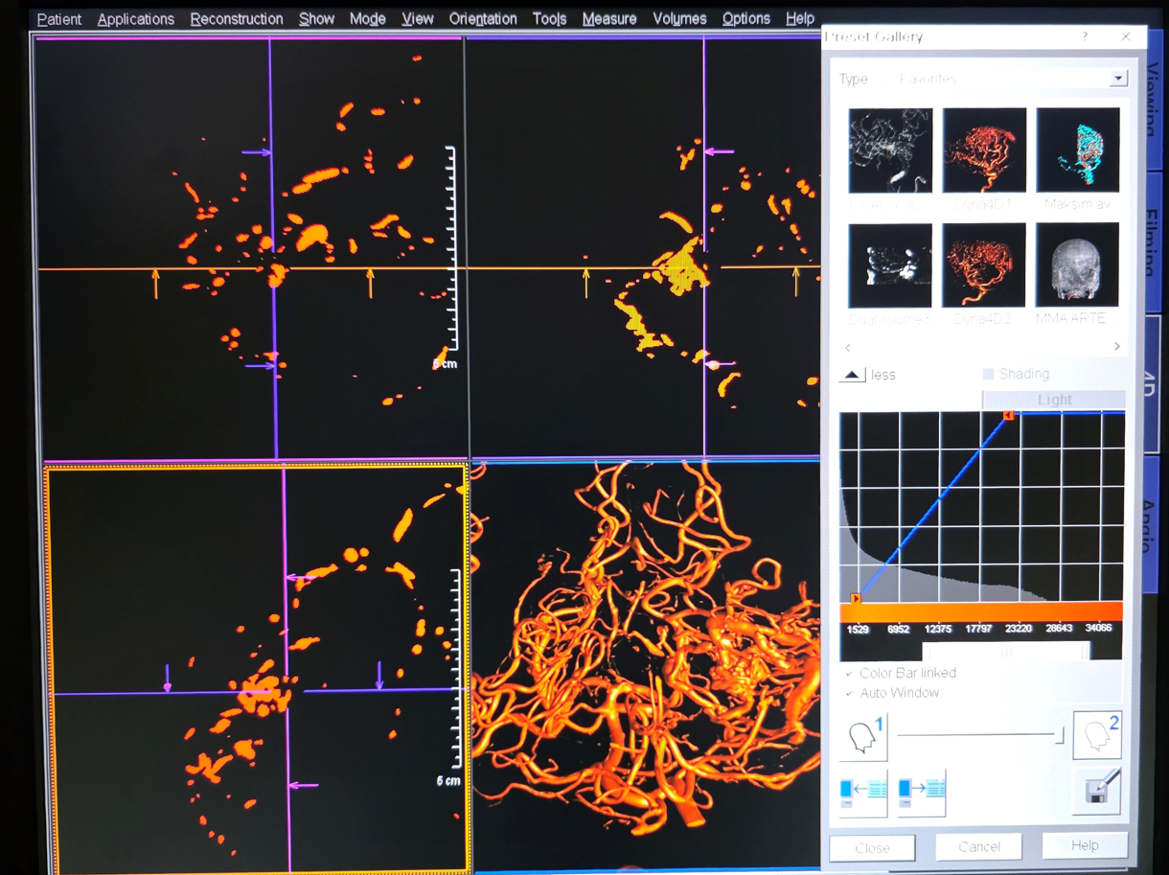Toggle the Shading checkbox
This screenshot has width=1169, height=875.
(988, 374)
